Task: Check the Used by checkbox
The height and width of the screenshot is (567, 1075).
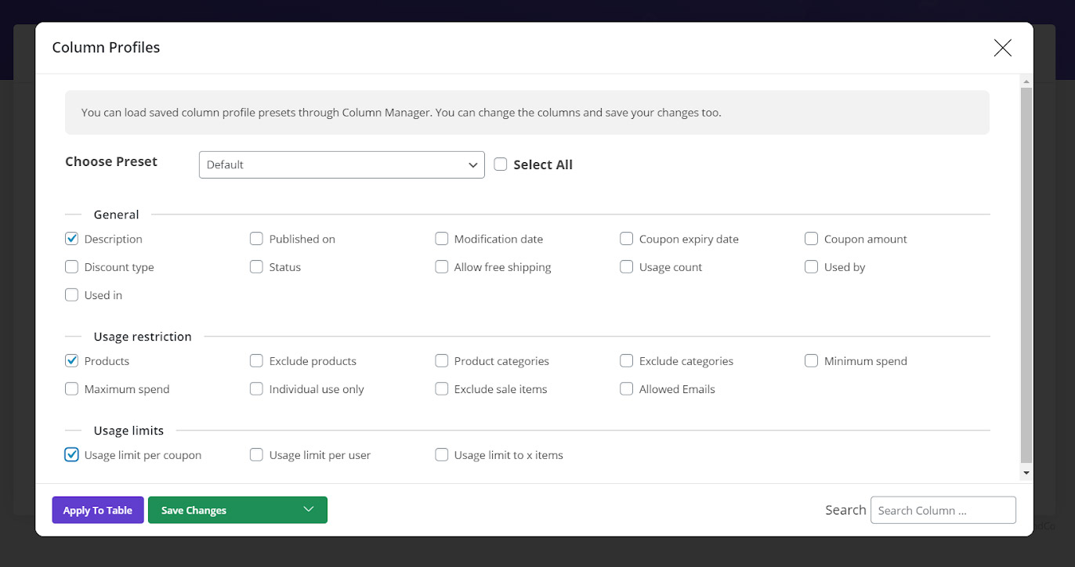Action: coord(811,267)
